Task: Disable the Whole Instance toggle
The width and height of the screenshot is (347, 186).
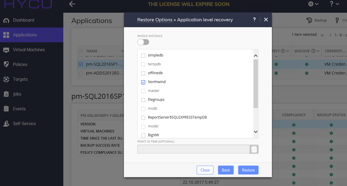Action: pos(143,42)
